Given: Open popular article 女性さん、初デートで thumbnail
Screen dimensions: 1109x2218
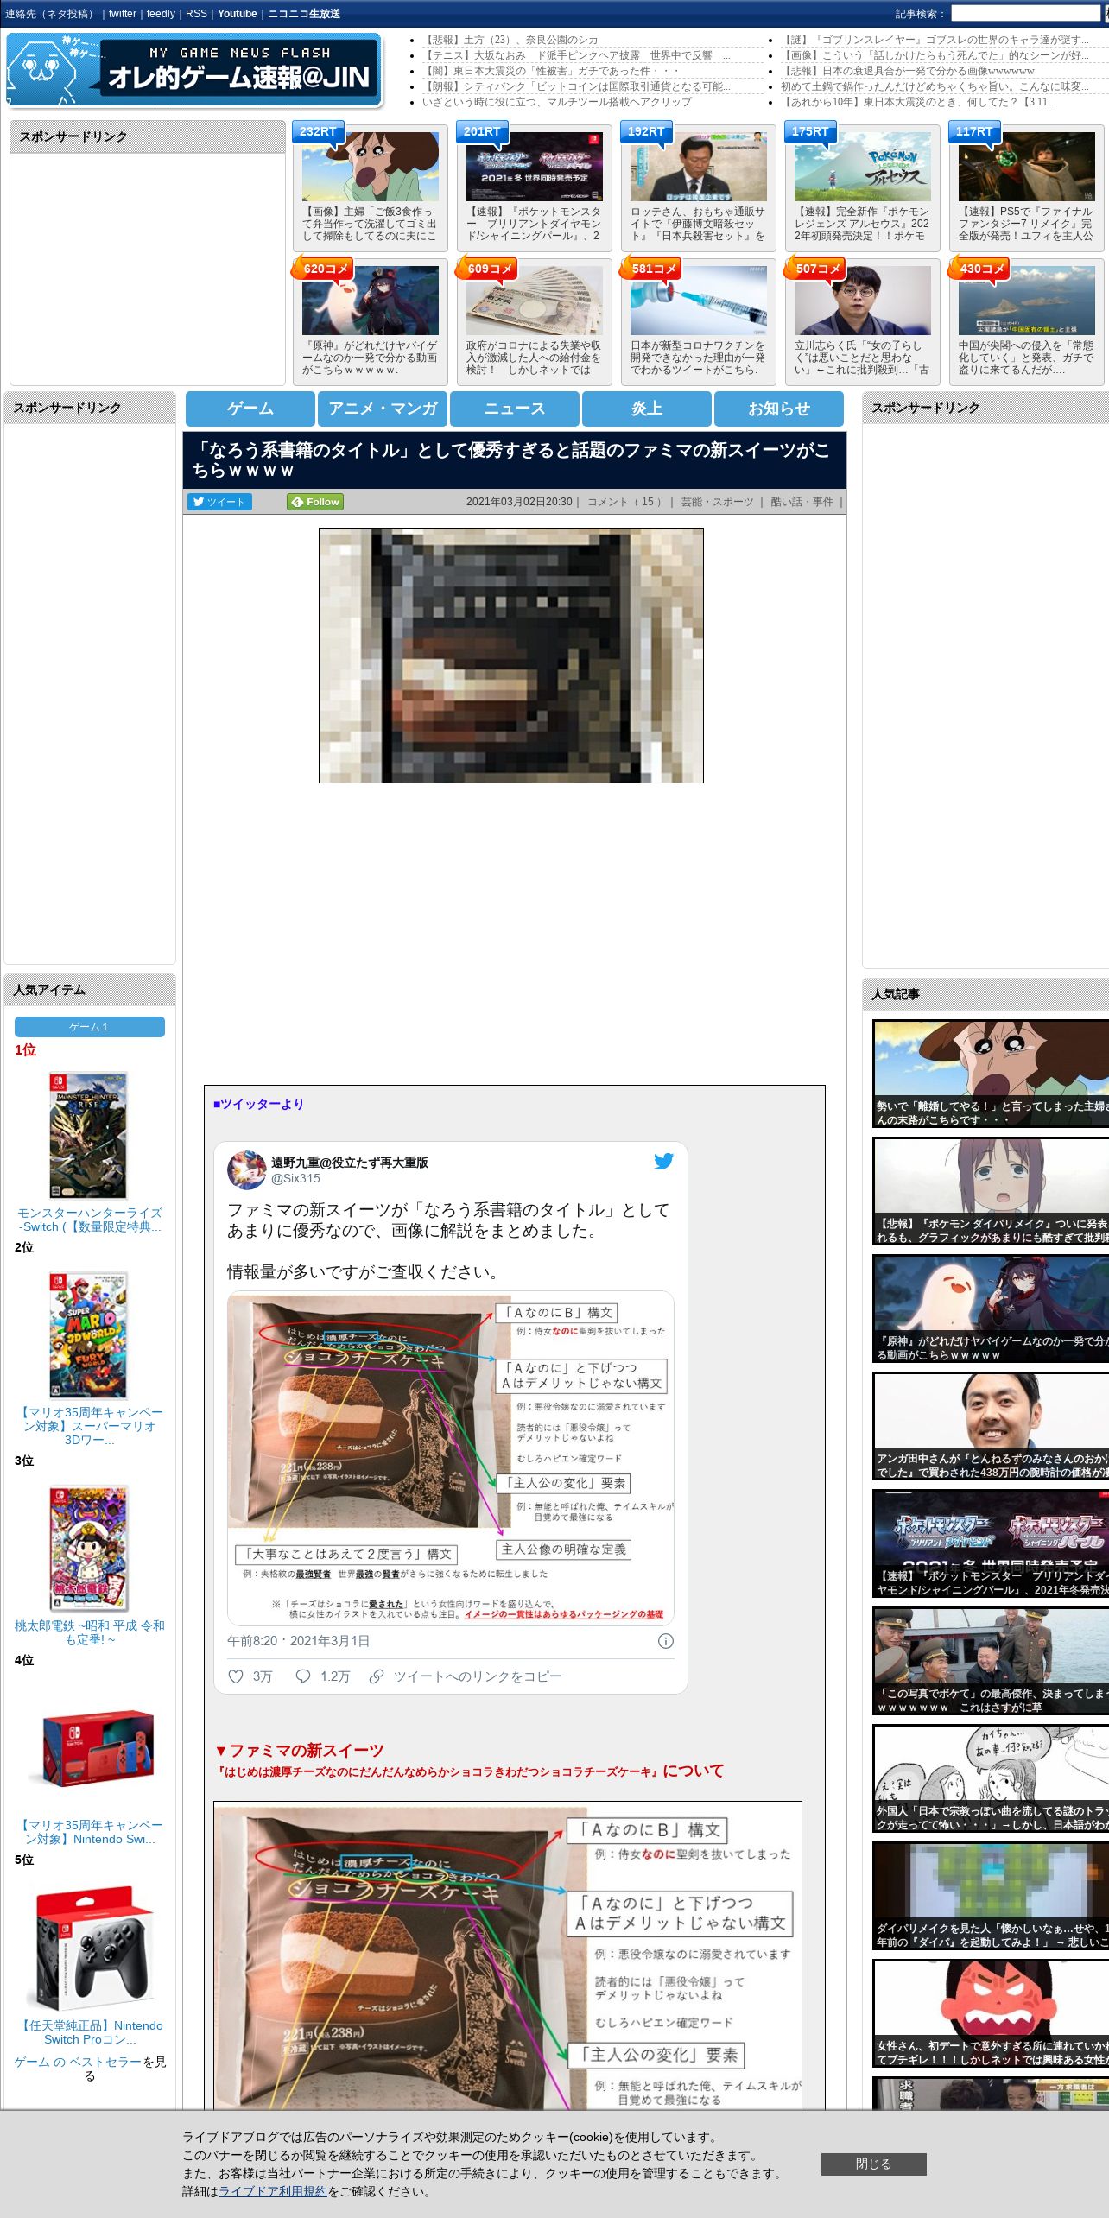Looking at the screenshot, I should coord(991,2013).
